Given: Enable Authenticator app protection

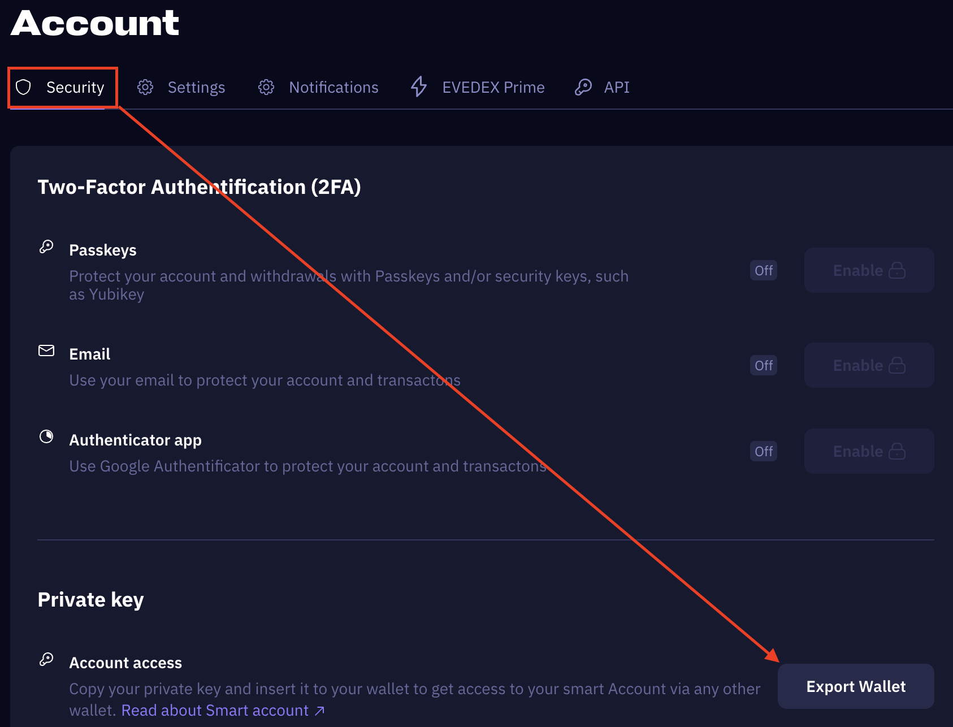Looking at the screenshot, I should [869, 451].
